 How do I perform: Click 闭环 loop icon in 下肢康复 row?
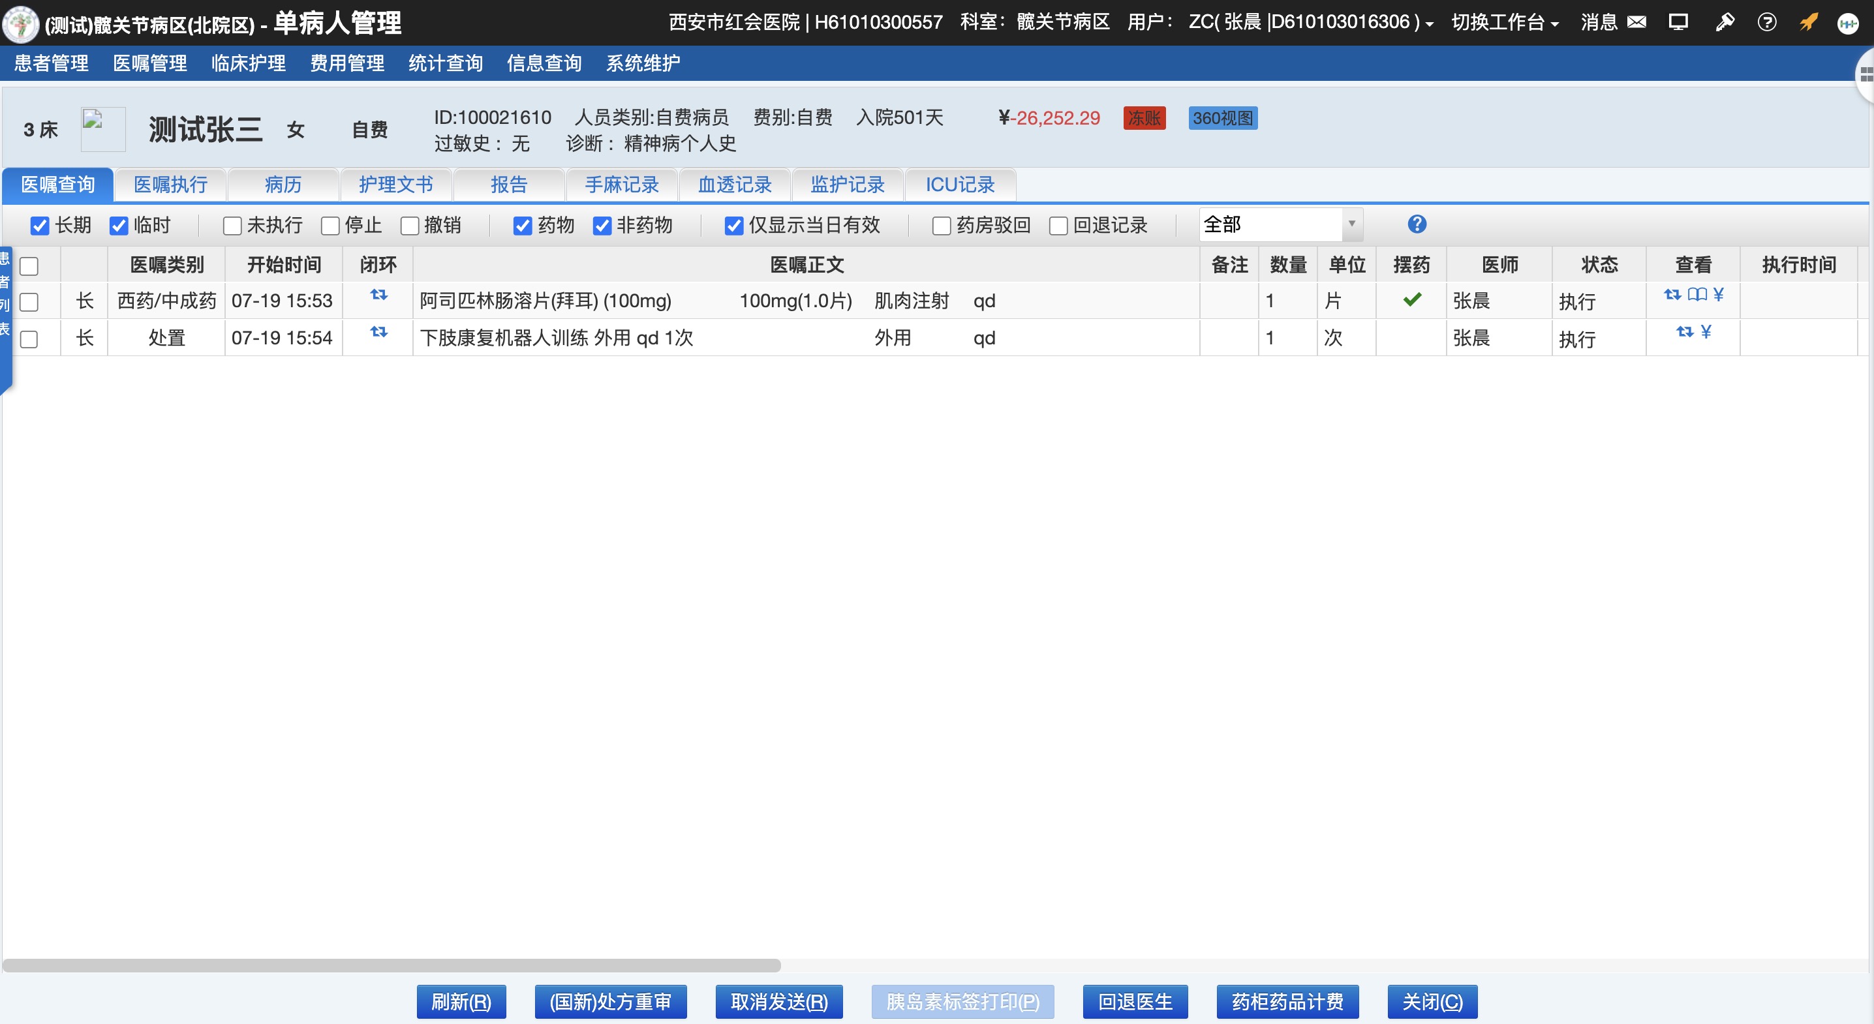[x=379, y=331]
